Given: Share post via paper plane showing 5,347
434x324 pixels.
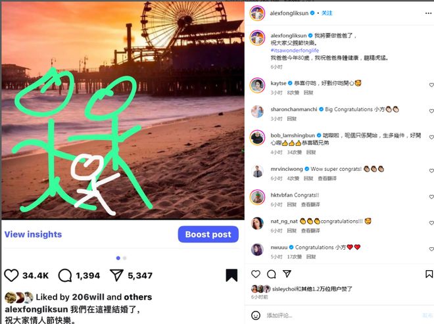Looking at the screenshot, I should coord(116,275).
